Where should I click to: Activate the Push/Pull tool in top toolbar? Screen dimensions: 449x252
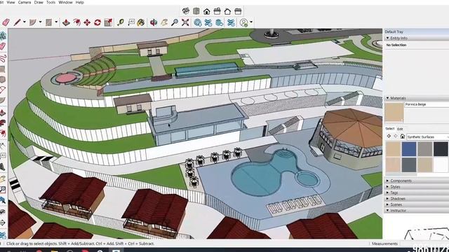click(66, 22)
